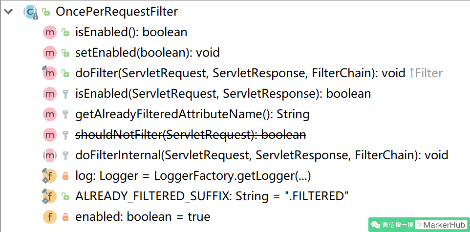Click the field icon beside enabled: boolean
The width and height of the screenshot is (470, 232).
pos(49,217)
